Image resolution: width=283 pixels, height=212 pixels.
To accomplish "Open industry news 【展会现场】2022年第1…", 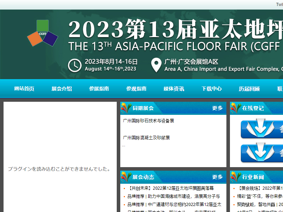I will point(260,188).
